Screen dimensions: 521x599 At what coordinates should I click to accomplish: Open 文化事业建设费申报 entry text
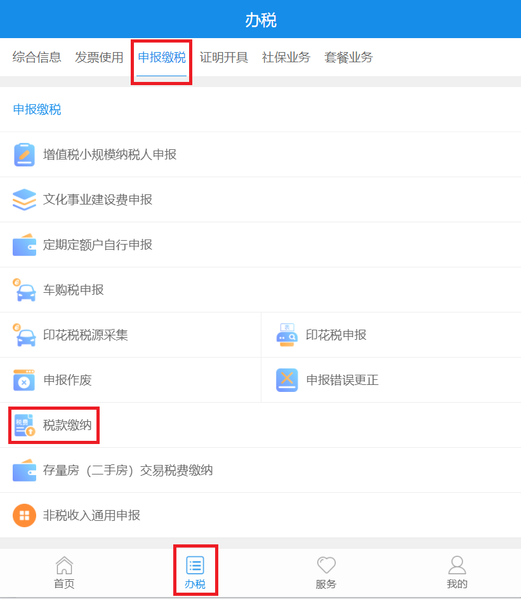tap(98, 199)
